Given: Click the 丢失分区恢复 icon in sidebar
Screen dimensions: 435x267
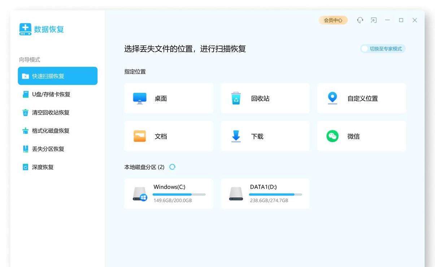Looking at the screenshot, I should click(x=26, y=149).
